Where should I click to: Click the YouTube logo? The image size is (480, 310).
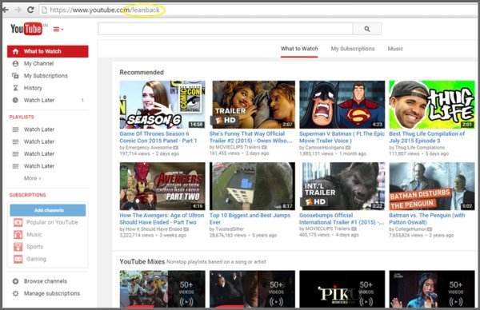click(26, 29)
